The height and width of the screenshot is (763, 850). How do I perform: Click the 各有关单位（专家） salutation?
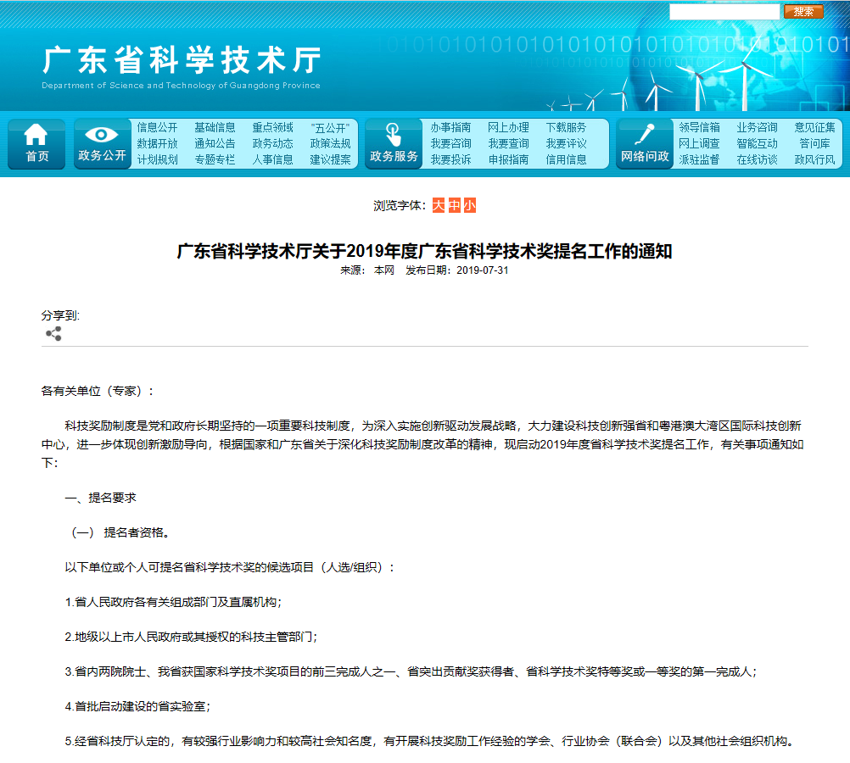(x=97, y=392)
